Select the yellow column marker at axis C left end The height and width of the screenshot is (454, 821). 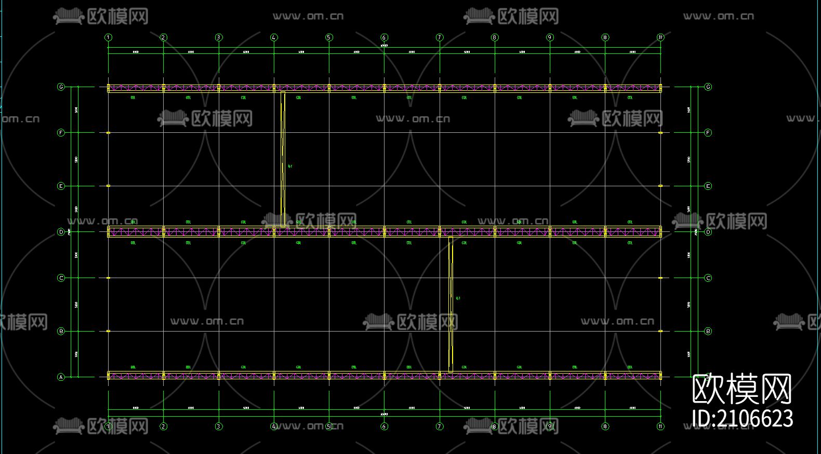[108, 278]
